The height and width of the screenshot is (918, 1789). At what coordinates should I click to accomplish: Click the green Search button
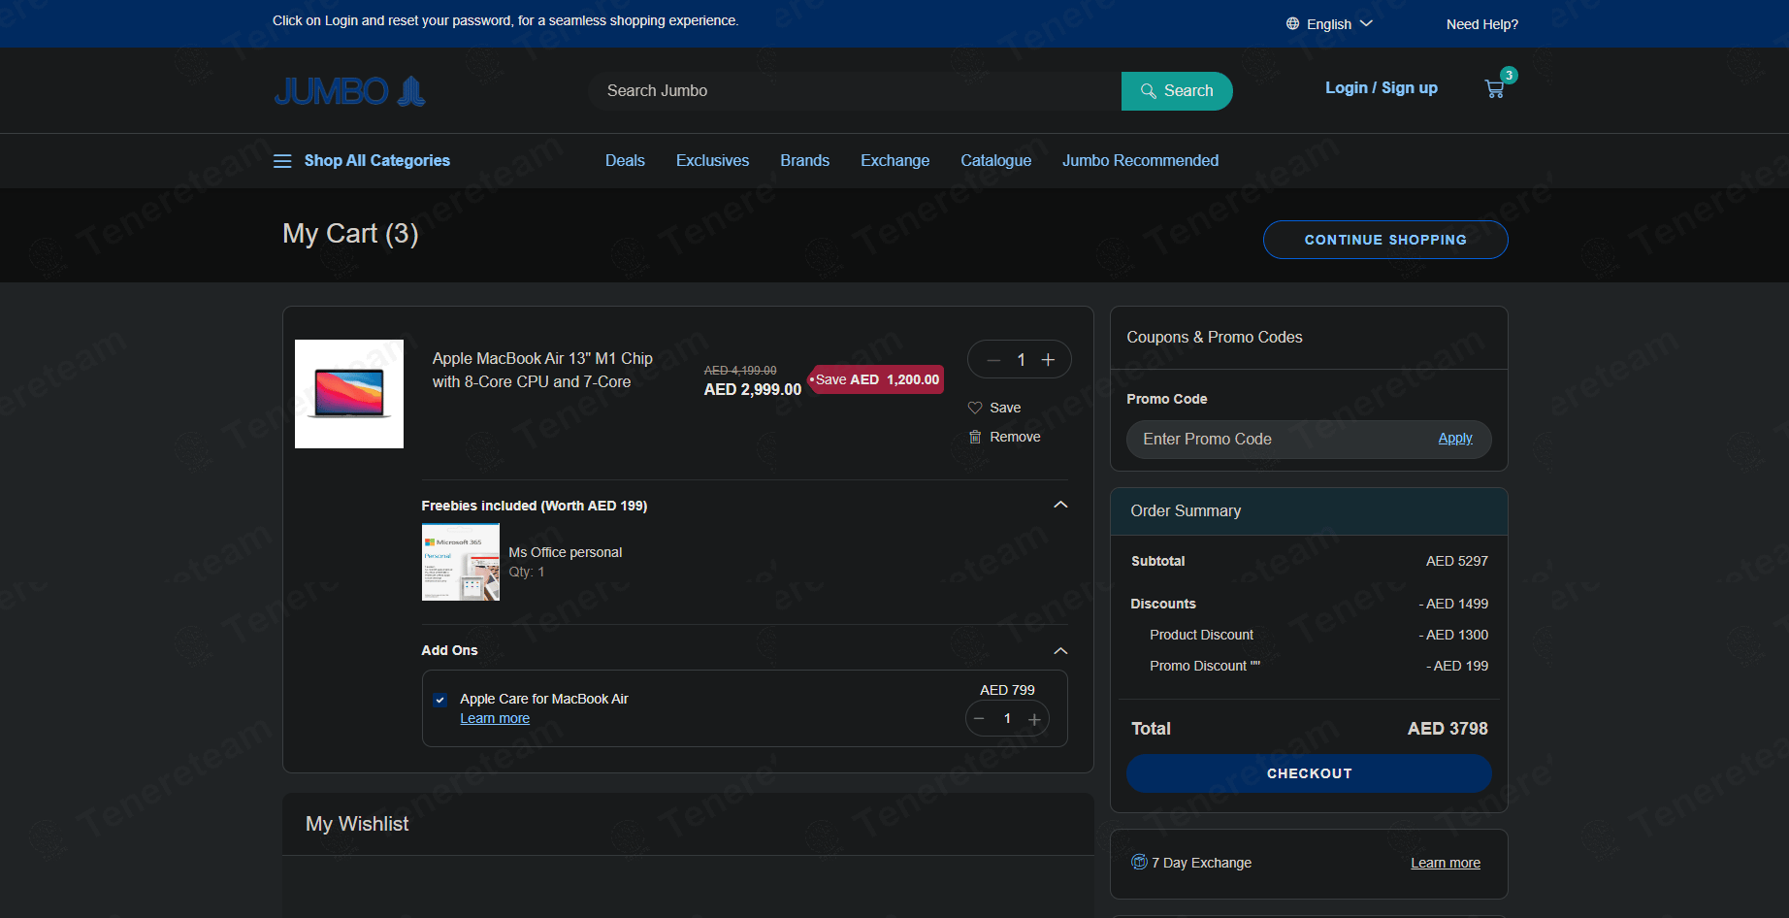pos(1177,91)
